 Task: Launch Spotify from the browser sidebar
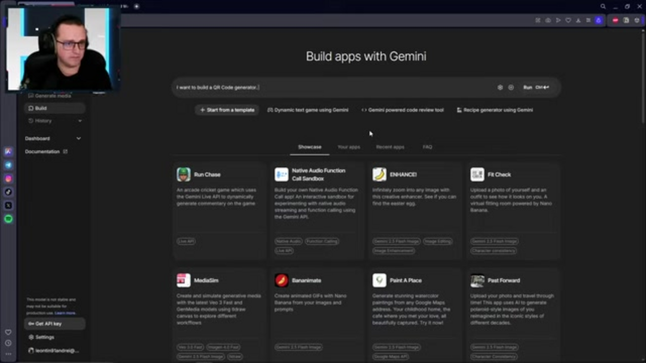pos(8,219)
